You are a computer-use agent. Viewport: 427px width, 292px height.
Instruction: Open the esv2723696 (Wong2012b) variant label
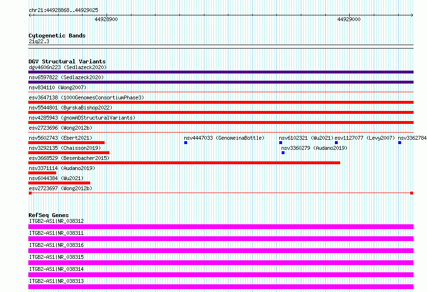tap(60, 128)
